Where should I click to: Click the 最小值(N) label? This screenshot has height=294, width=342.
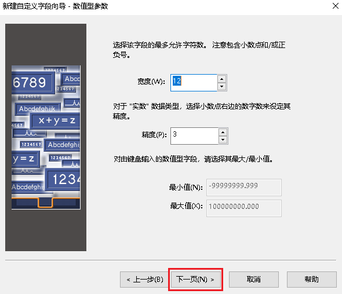point(186,188)
